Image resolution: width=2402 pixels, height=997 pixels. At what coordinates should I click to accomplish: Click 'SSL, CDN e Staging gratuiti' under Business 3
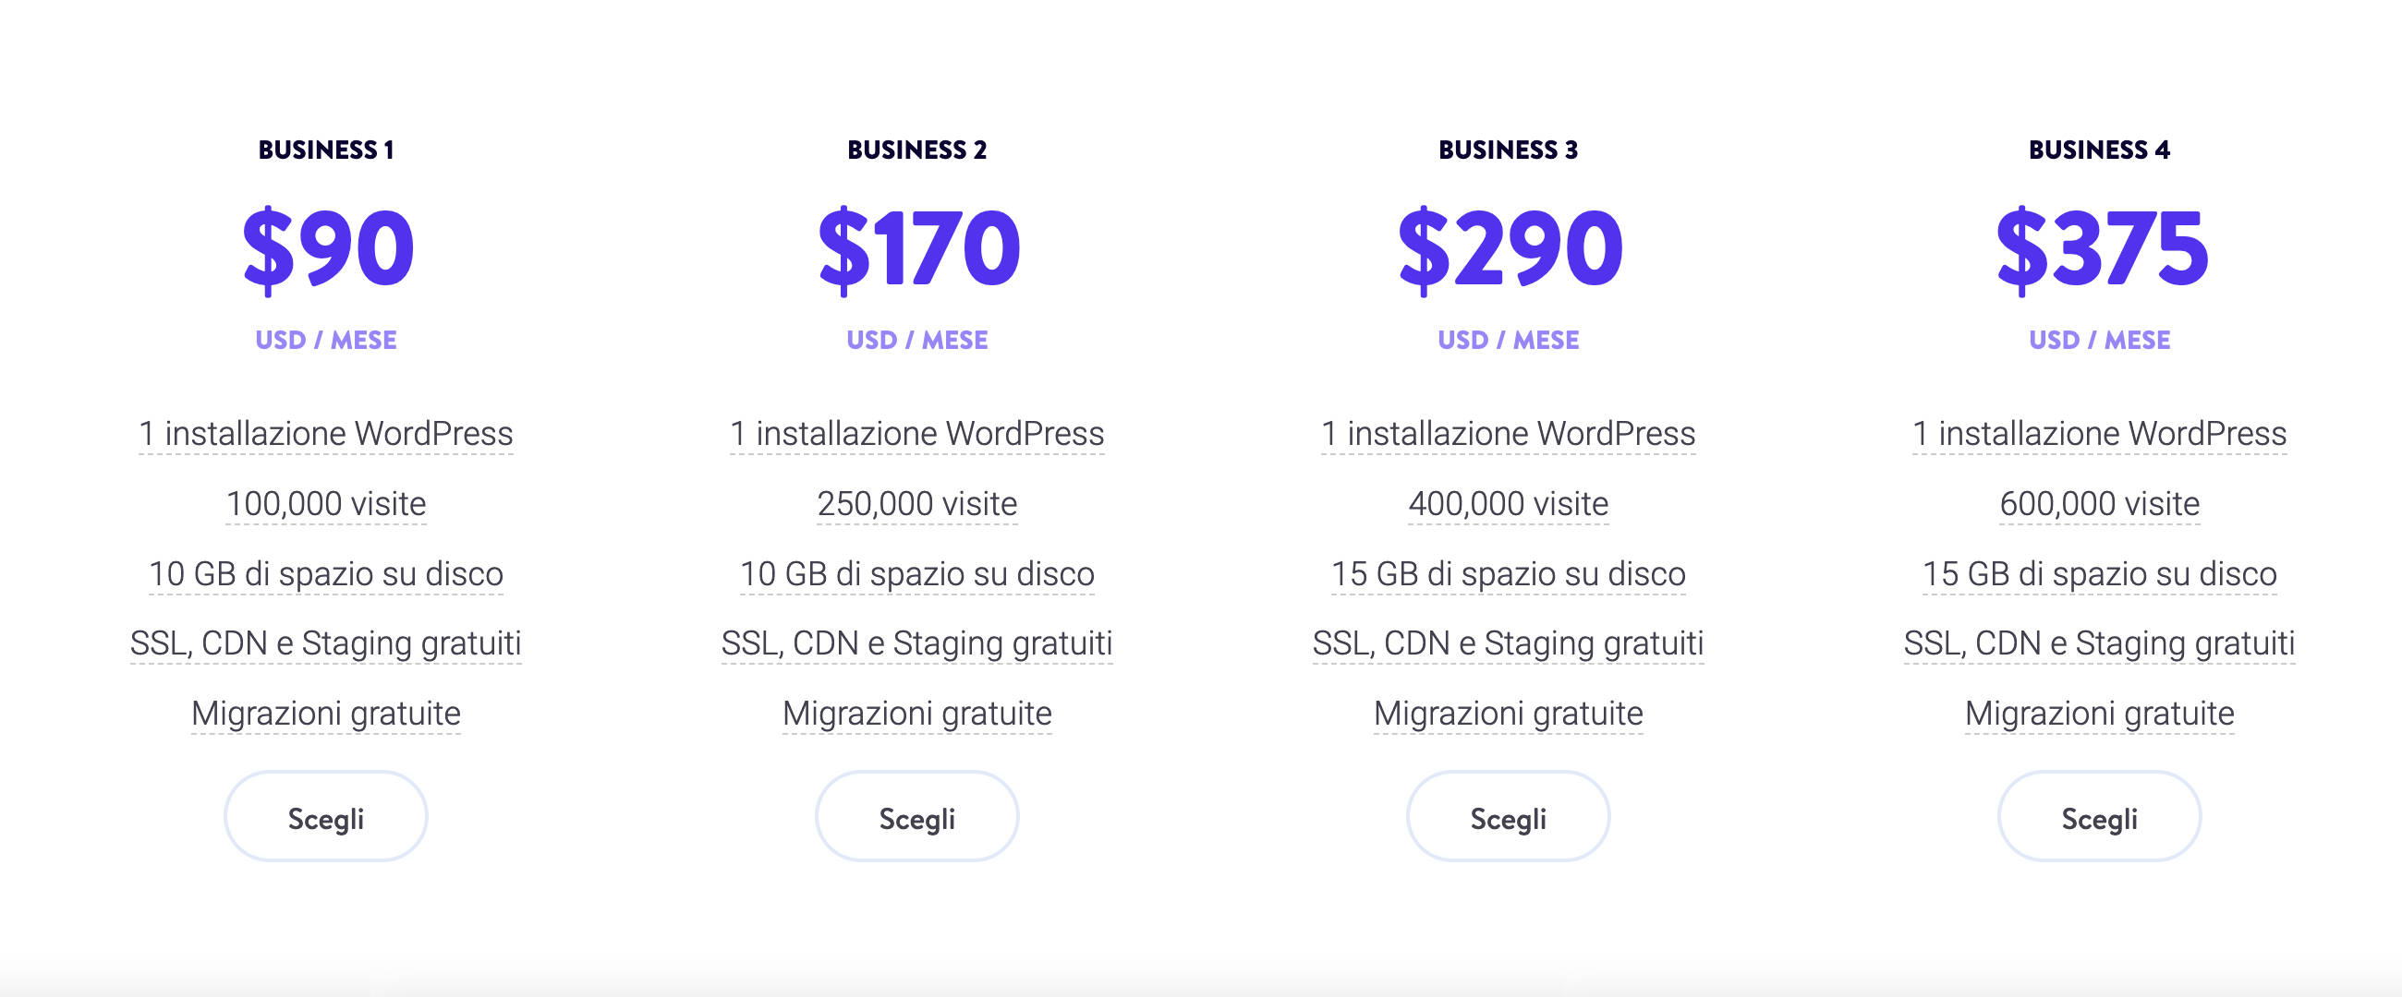tap(1508, 643)
